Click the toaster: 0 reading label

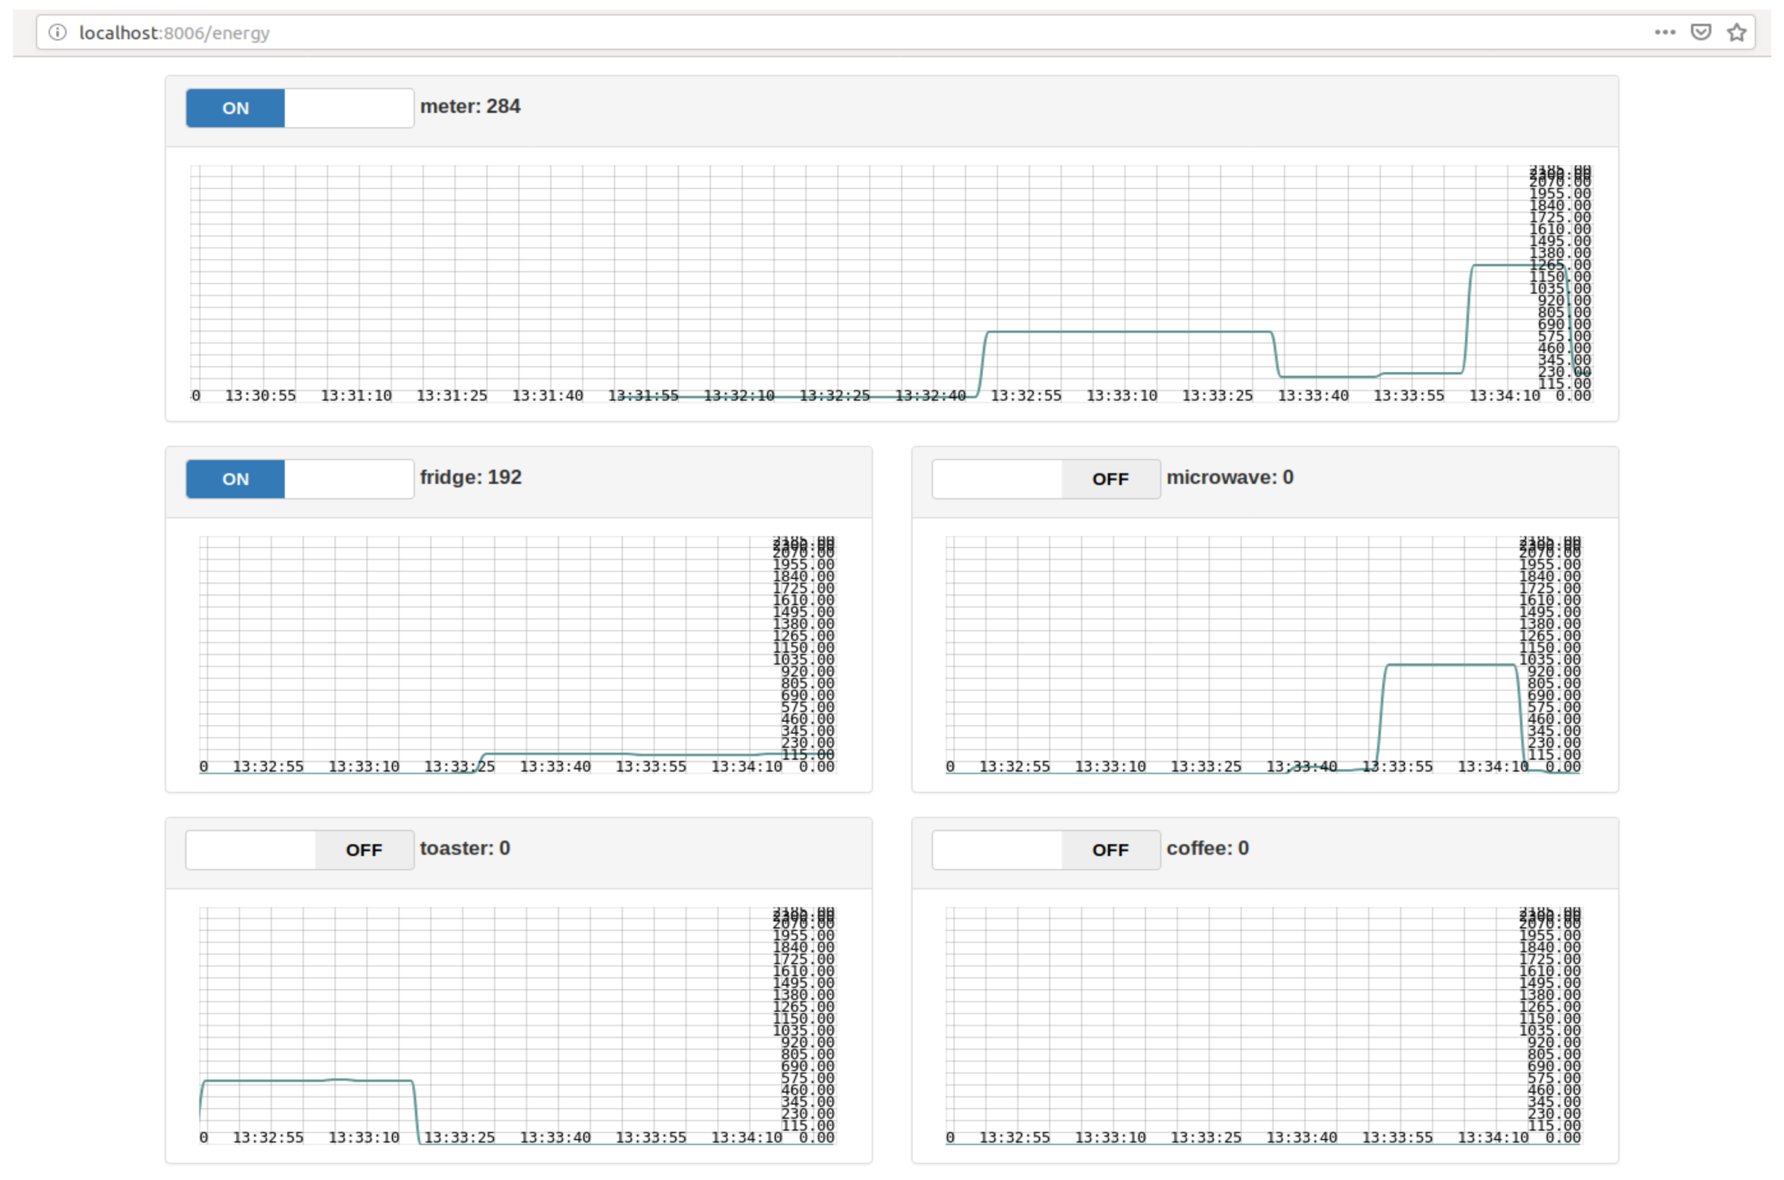pos(464,848)
